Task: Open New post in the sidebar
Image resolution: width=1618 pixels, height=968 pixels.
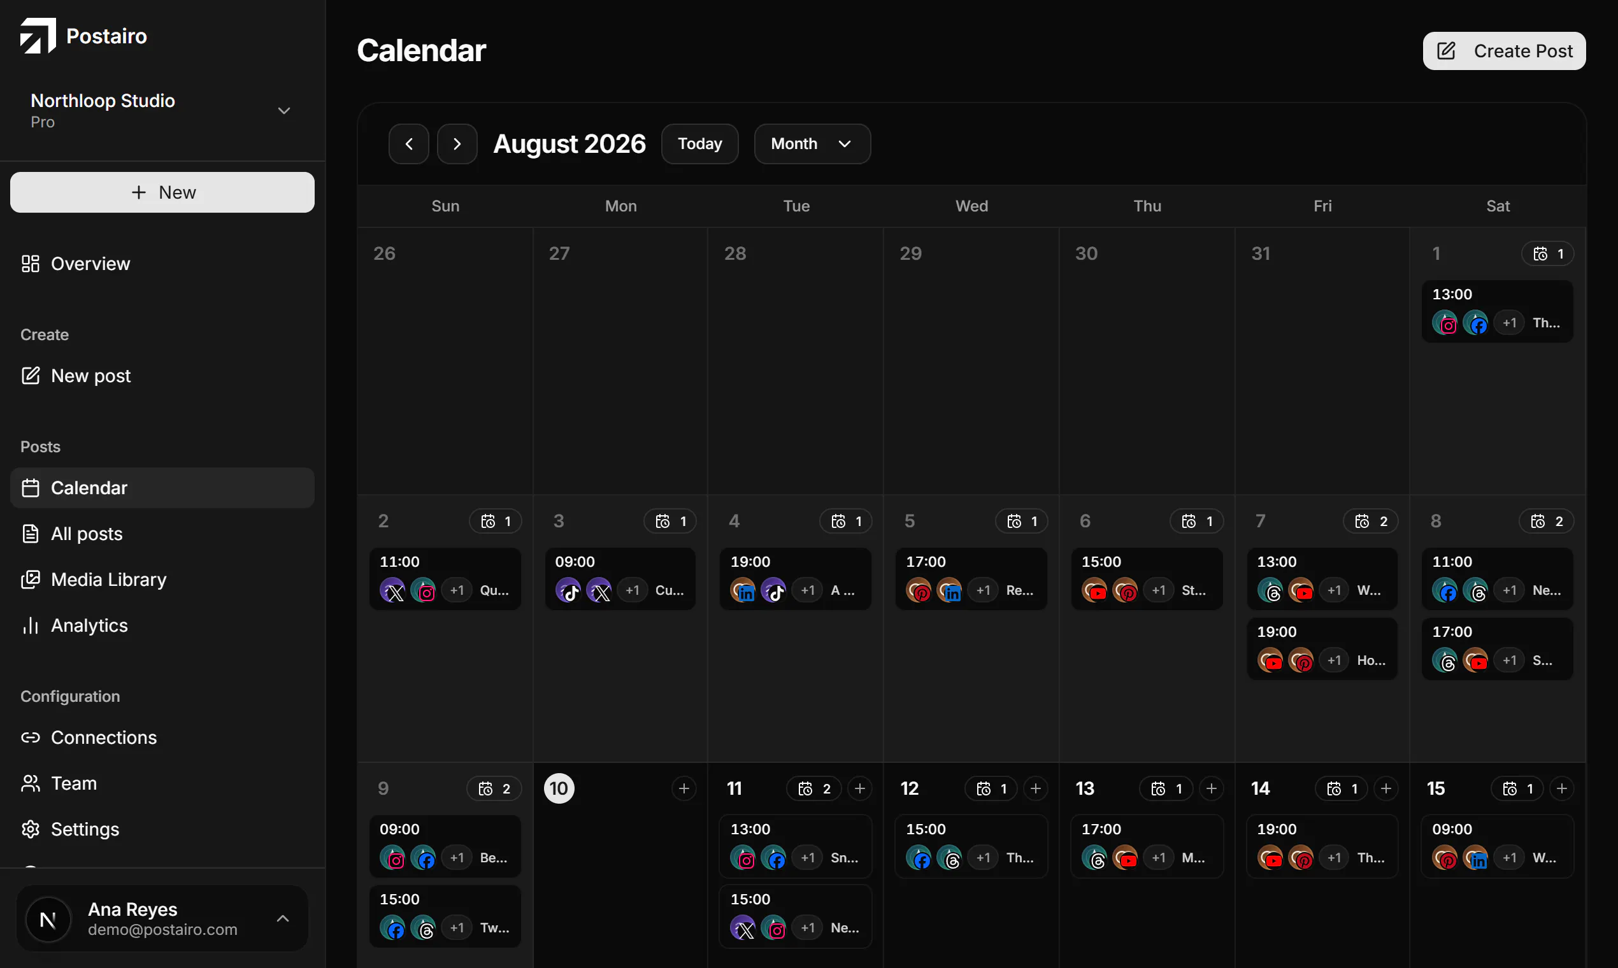Action: click(x=162, y=376)
